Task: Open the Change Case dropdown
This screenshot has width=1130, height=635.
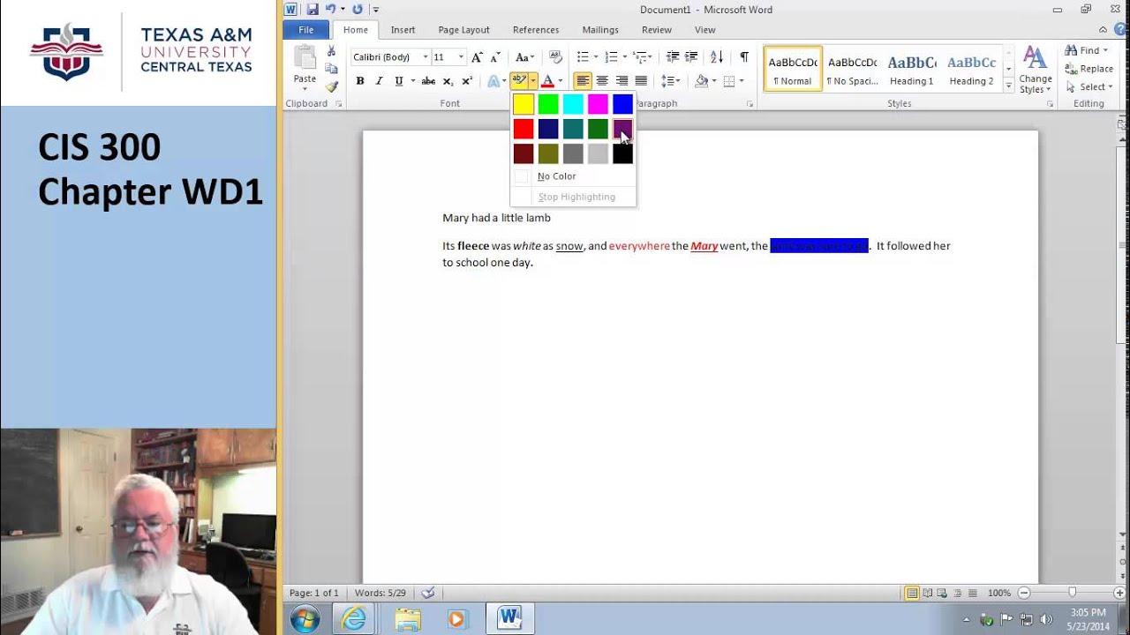Action: tap(524, 57)
